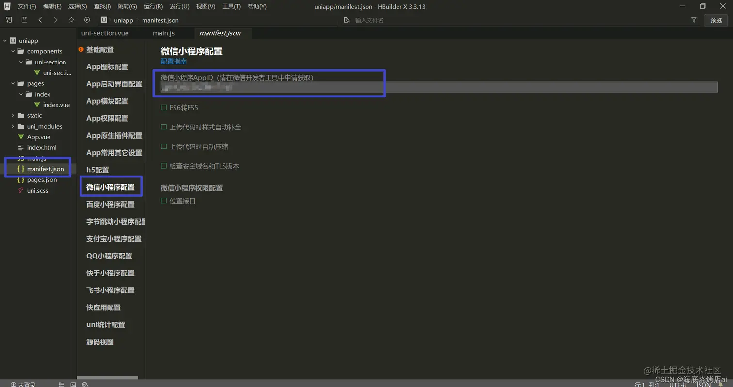
Task: Open 支付宝小程序配置 section
Action: point(113,239)
